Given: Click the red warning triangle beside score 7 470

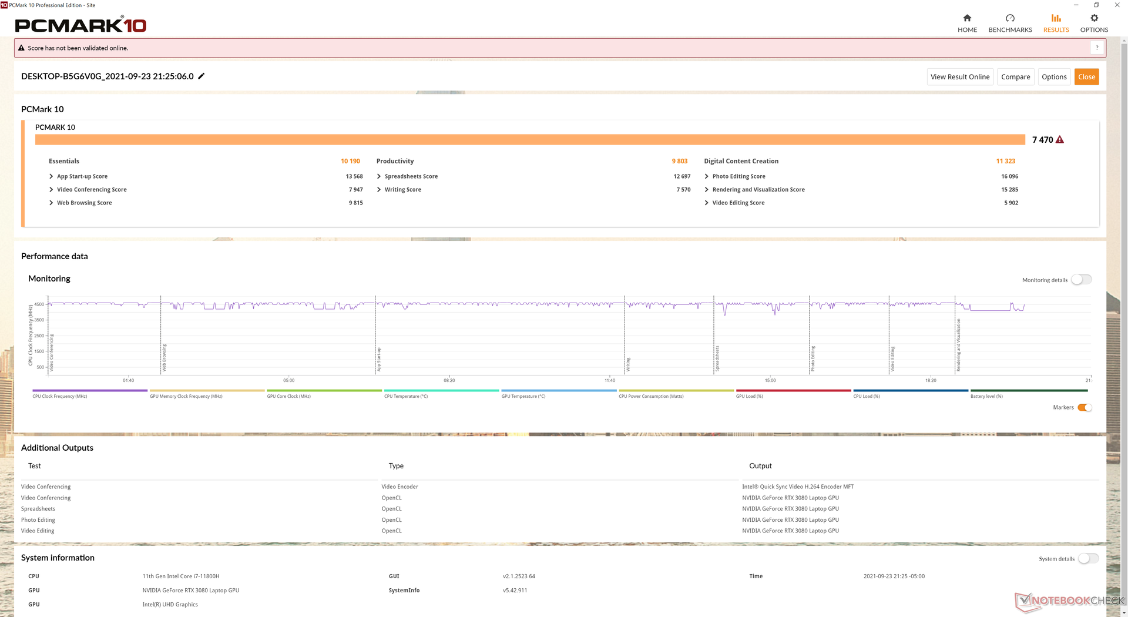Looking at the screenshot, I should (1060, 140).
